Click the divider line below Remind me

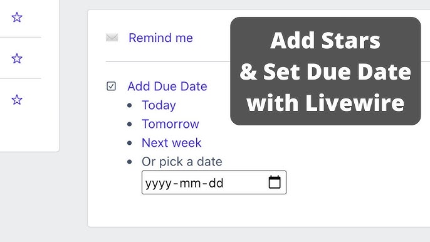tap(167, 61)
